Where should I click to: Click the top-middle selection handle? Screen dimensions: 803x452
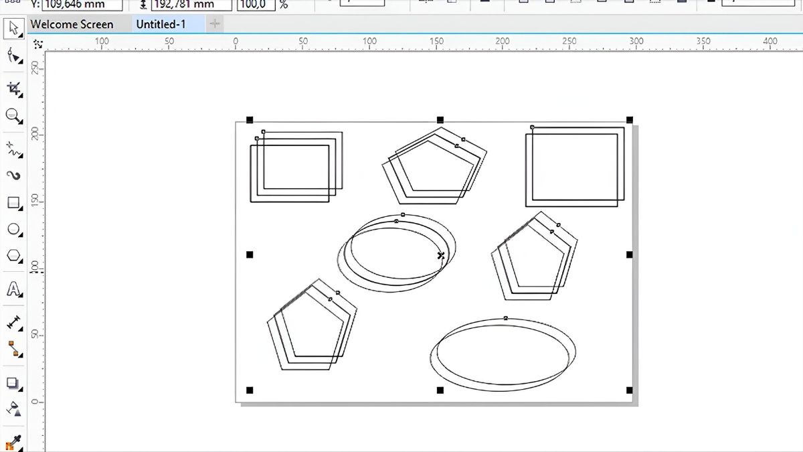tap(440, 120)
